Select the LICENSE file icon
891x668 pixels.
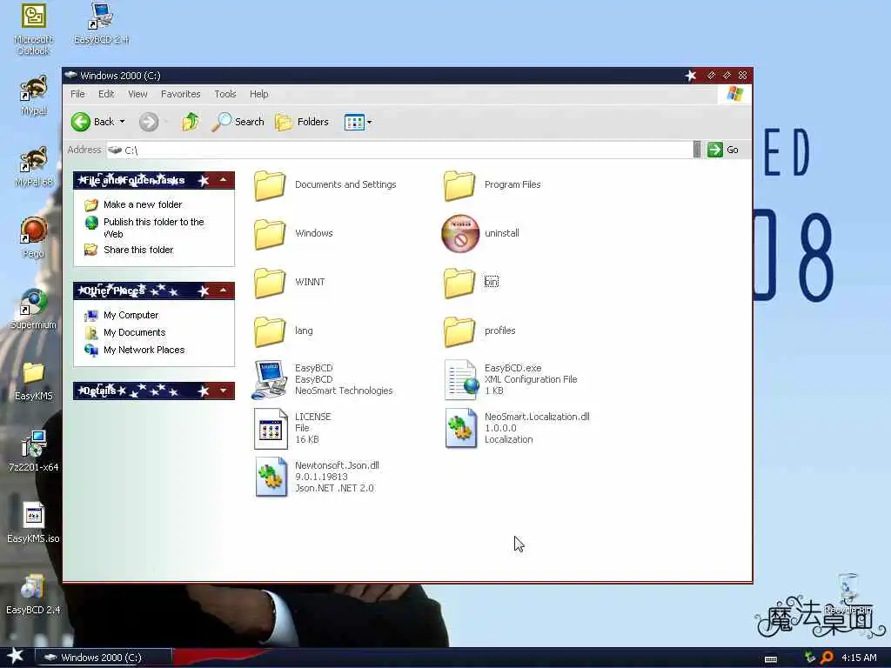271,429
